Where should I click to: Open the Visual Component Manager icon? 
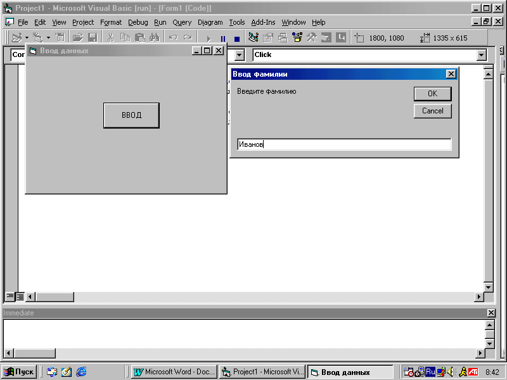(341, 37)
